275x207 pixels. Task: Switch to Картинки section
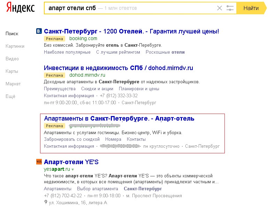(x=15, y=46)
